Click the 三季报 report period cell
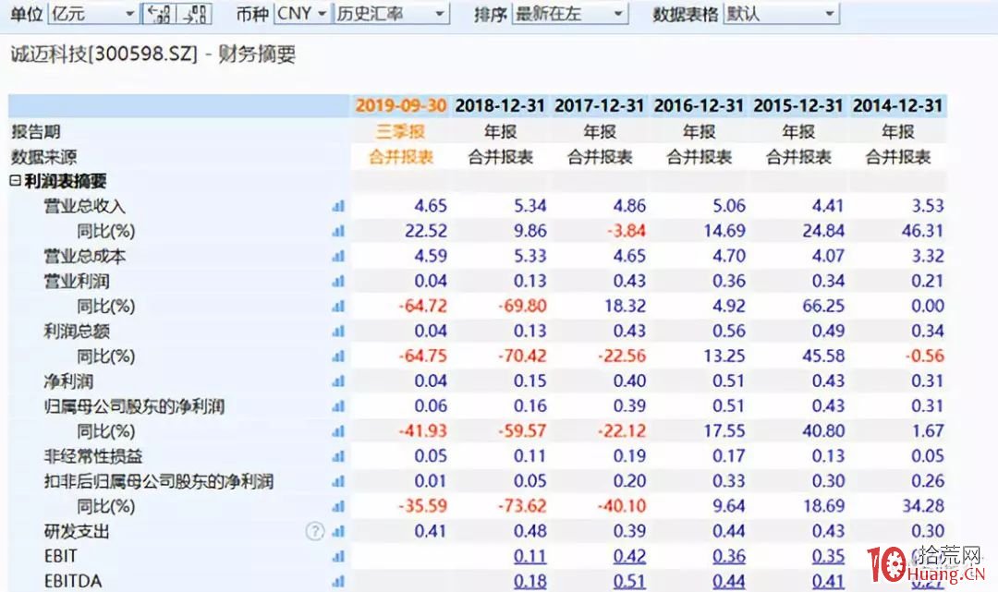 [400, 132]
